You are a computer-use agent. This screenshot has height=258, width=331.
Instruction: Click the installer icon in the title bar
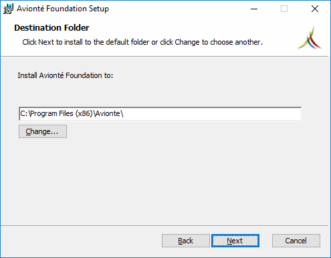[8, 9]
